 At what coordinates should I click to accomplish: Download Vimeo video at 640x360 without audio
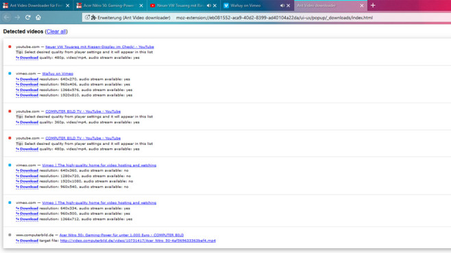(27, 170)
